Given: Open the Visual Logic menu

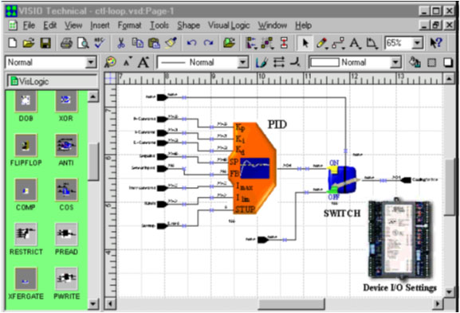Looking at the screenshot, I should [229, 25].
